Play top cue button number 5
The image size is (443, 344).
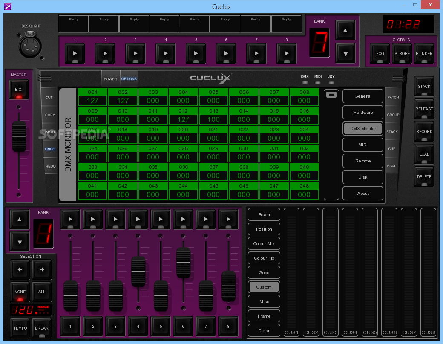click(x=196, y=53)
